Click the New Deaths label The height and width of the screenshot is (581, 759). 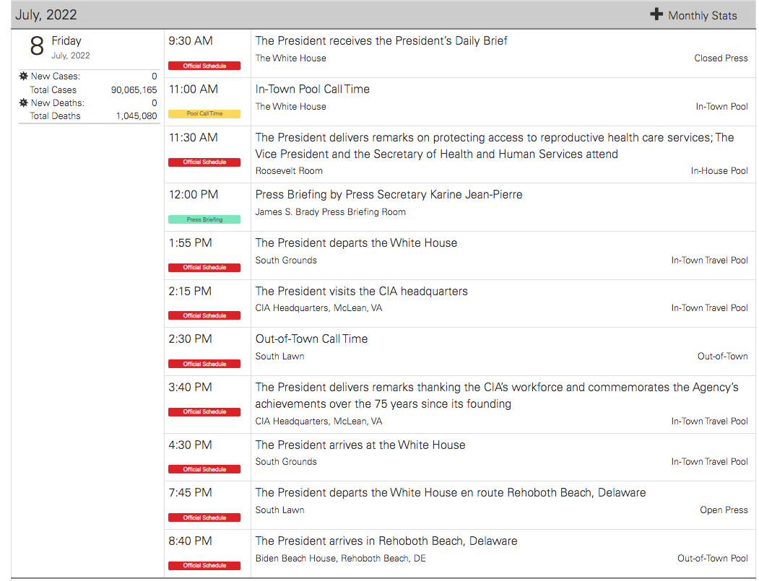pyautogui.click(x=57, y=103)
